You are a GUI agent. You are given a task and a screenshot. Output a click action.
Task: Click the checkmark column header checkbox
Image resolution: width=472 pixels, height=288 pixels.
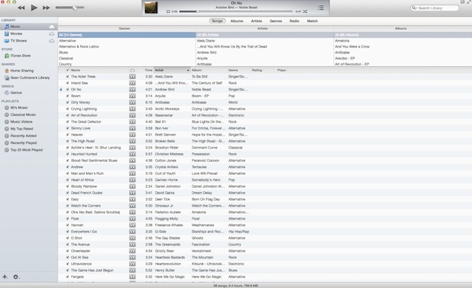67,70
